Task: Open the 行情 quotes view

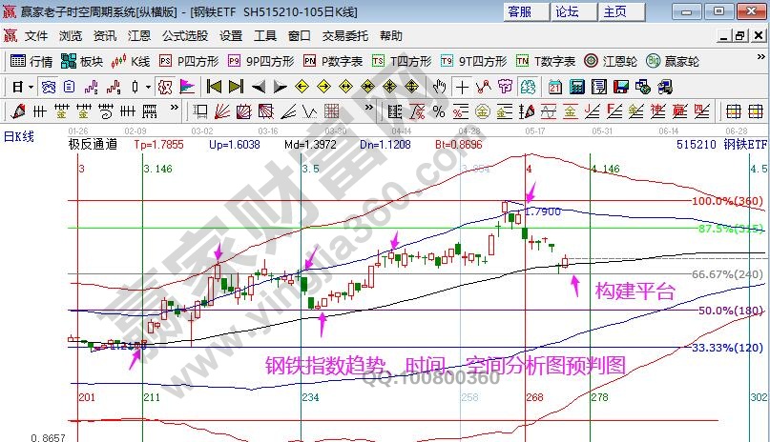Action: click(31, 61)
